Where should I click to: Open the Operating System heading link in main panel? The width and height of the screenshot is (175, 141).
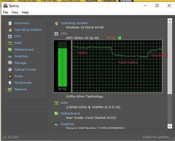(x=74, y=23)
